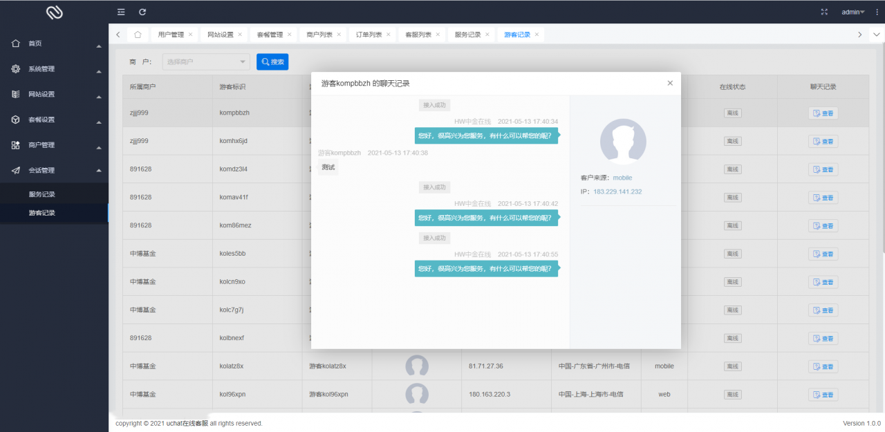Close the 用户管理 tab with X
The height and width of the screenshot is (432, 885).
[191, 35]
